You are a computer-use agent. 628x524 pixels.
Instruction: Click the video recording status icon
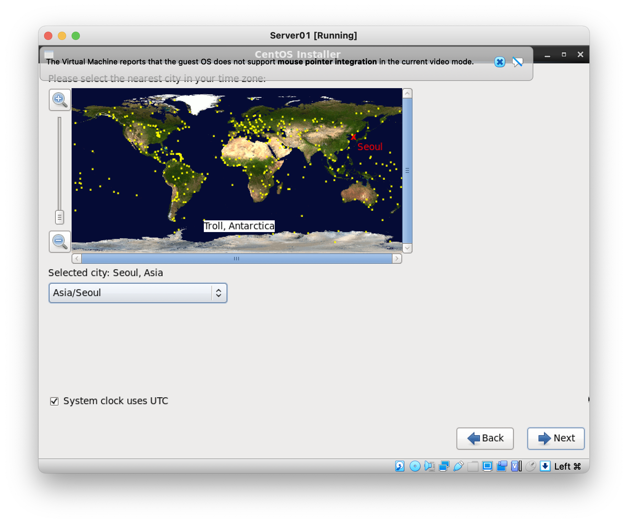[x=502, y=466]
